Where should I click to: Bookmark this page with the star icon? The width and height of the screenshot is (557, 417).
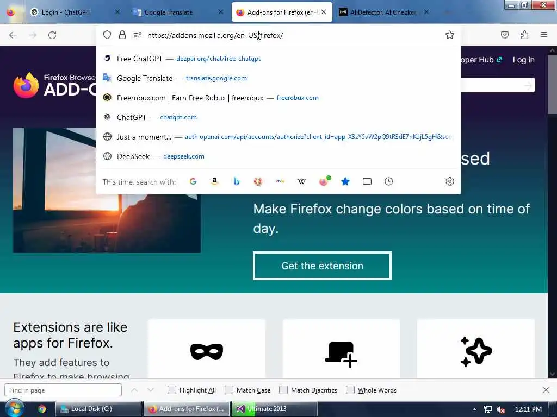[x=450, y=35]
